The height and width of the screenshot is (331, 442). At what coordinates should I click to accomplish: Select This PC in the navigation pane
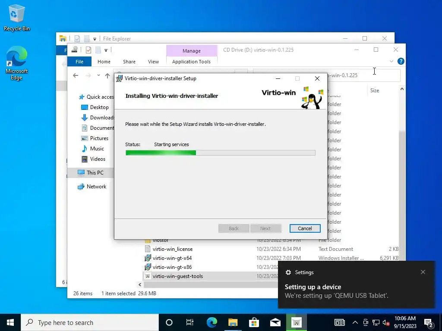point(91,172)
